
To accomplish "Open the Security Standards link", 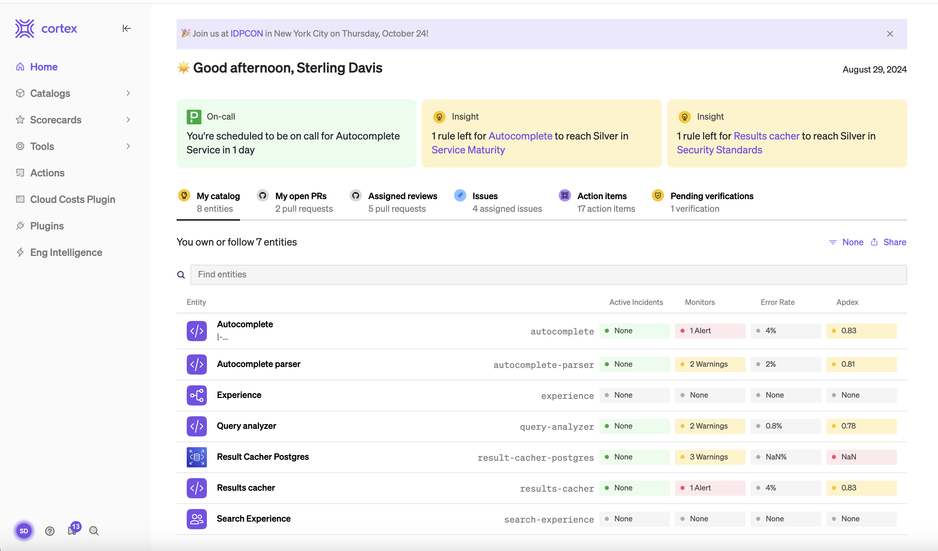I will (719, 150).
